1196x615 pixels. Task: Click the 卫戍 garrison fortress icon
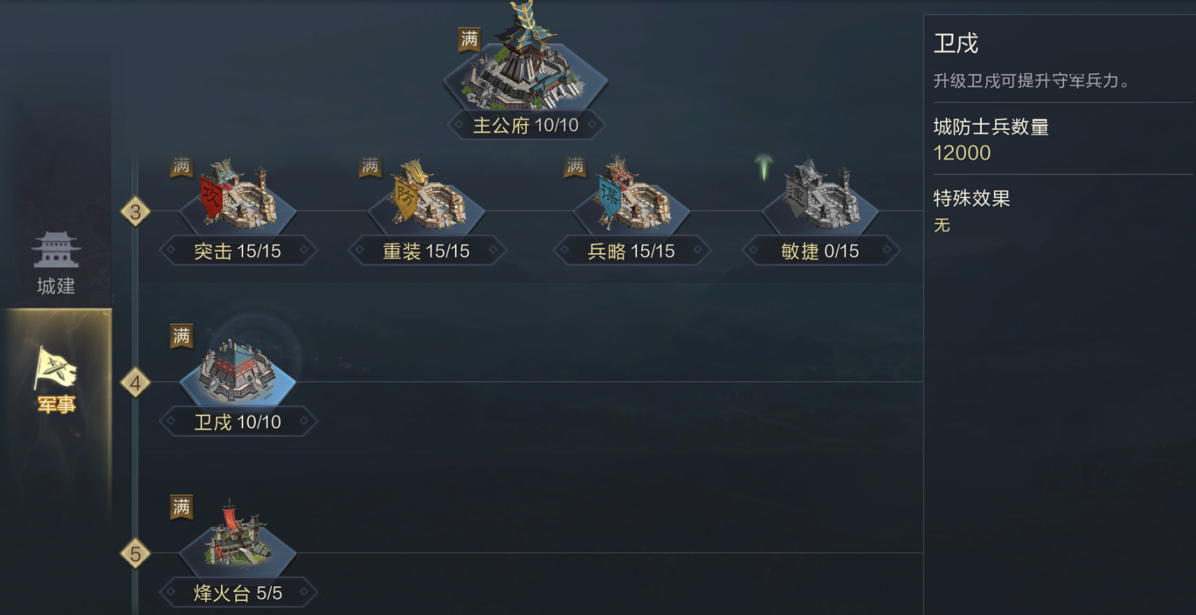click(238, 371)
